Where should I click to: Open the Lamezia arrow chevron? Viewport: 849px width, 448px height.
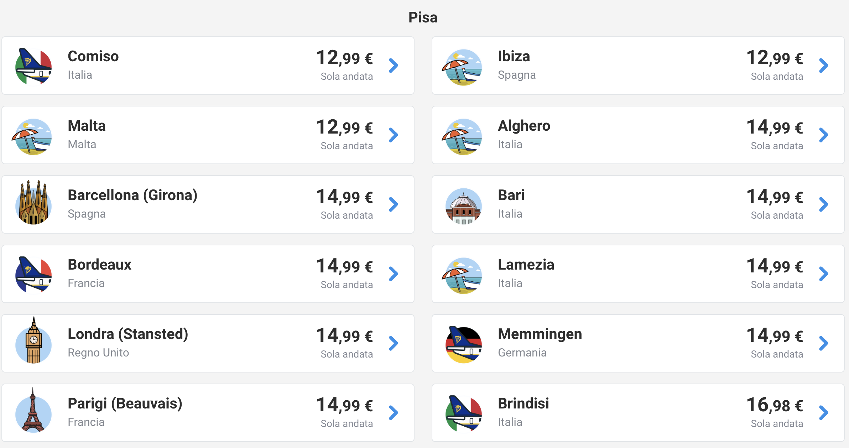coord(824,274)
